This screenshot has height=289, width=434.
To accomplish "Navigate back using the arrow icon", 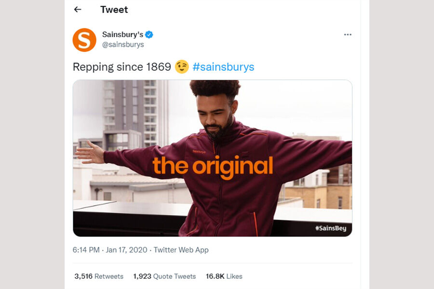I will [x=77, y=10].
